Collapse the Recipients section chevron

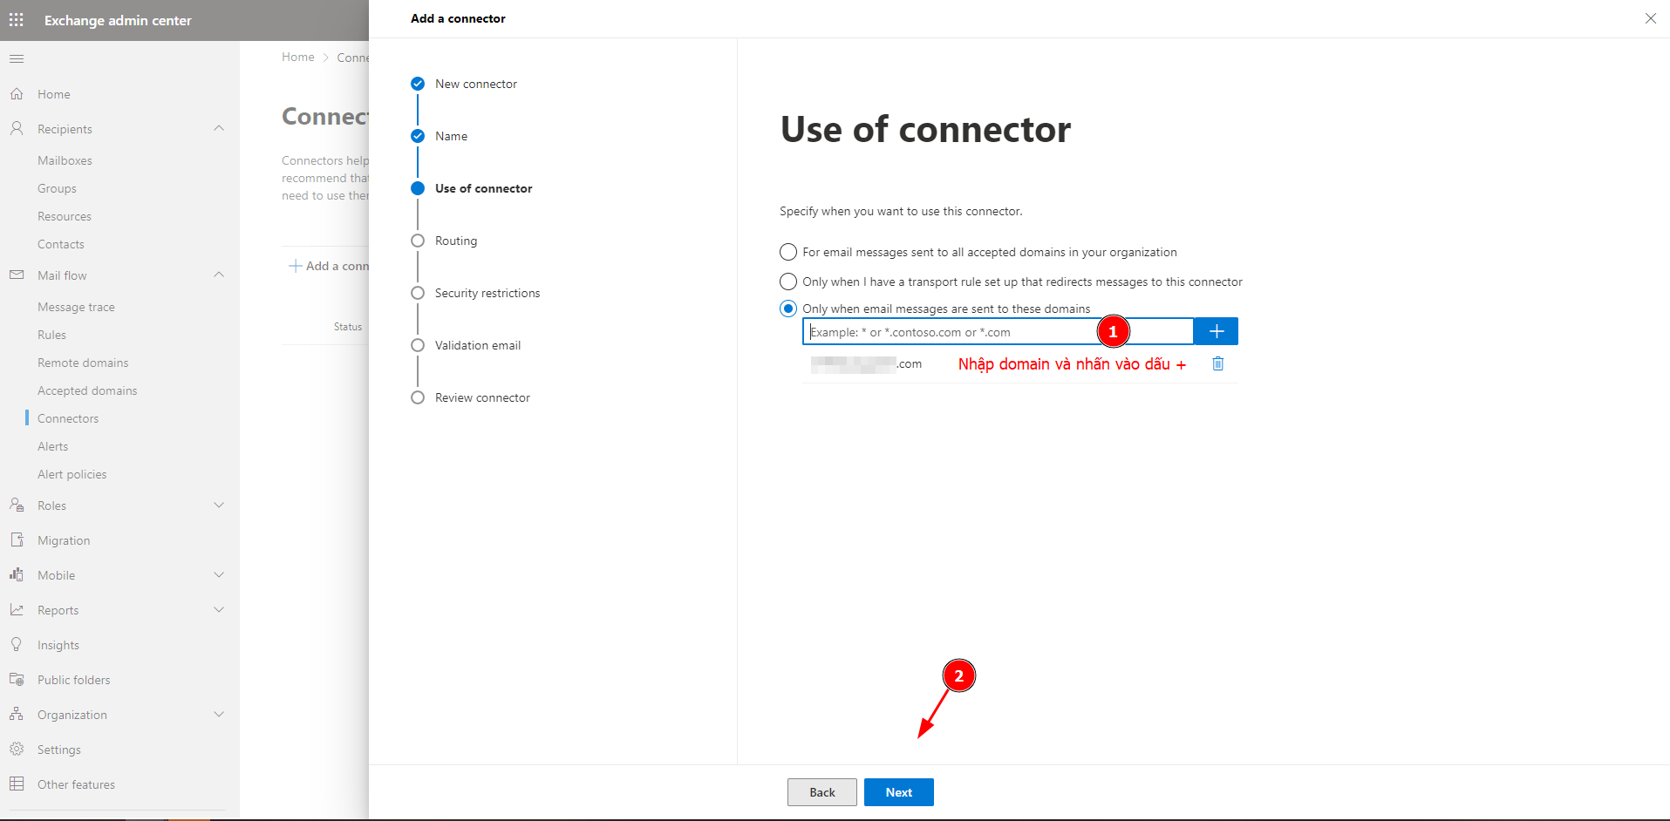click(219, 128)
